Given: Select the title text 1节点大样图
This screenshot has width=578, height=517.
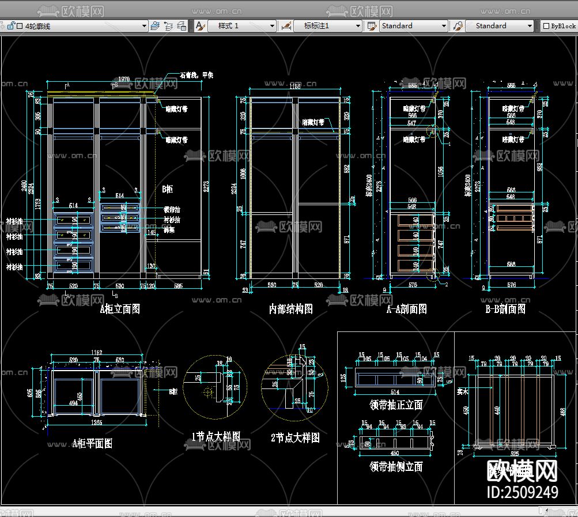Looking at the screenshot, I should tap(216, 437).
